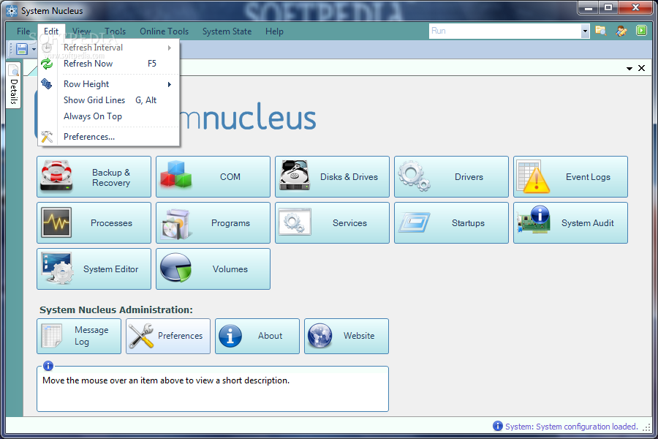Viewport: 658px width, 439px height.
Task: Expand the Row Height submenu
Action: pyautogui.click(x=109, y=84)
